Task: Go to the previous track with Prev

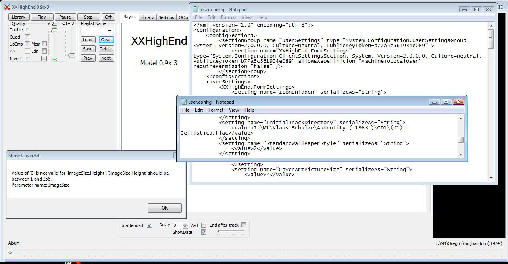Action: [x=88, y=58]
